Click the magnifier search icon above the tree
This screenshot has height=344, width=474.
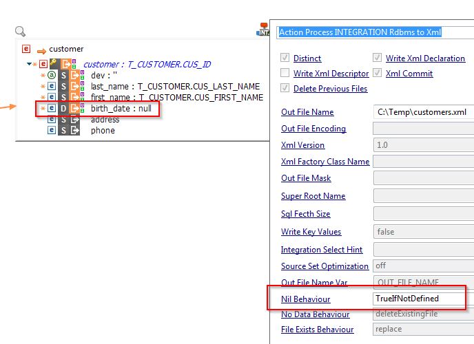coord(20,31)
